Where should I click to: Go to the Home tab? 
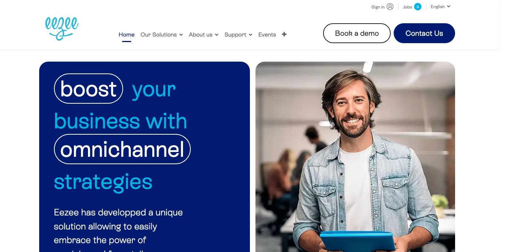coord(126,35)
